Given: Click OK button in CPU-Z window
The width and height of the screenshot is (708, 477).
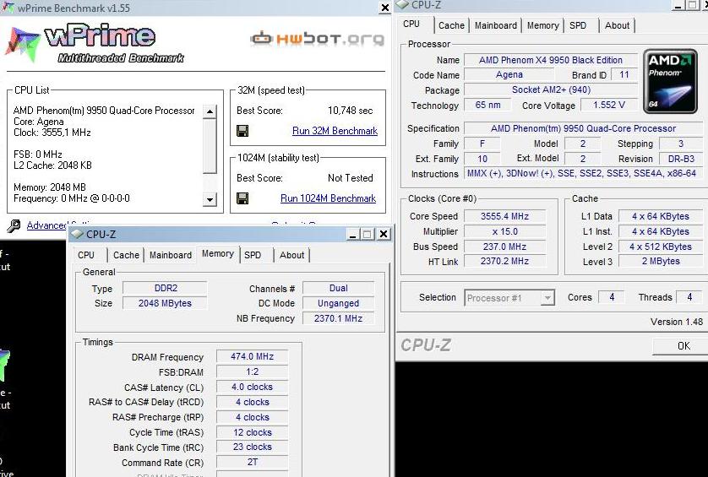Looking at the screenshot, I should coord(683,345).
